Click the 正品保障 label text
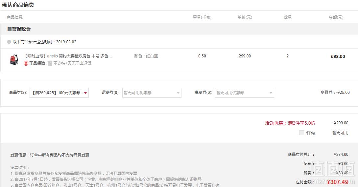This screenshot has height=187, width=358. tap(37, 63)
